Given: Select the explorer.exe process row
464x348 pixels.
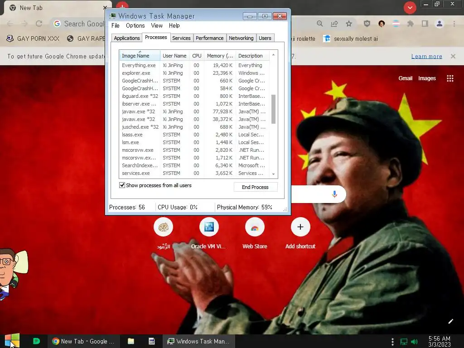Looking at the screenshot, I should click(x=194, y=73).
